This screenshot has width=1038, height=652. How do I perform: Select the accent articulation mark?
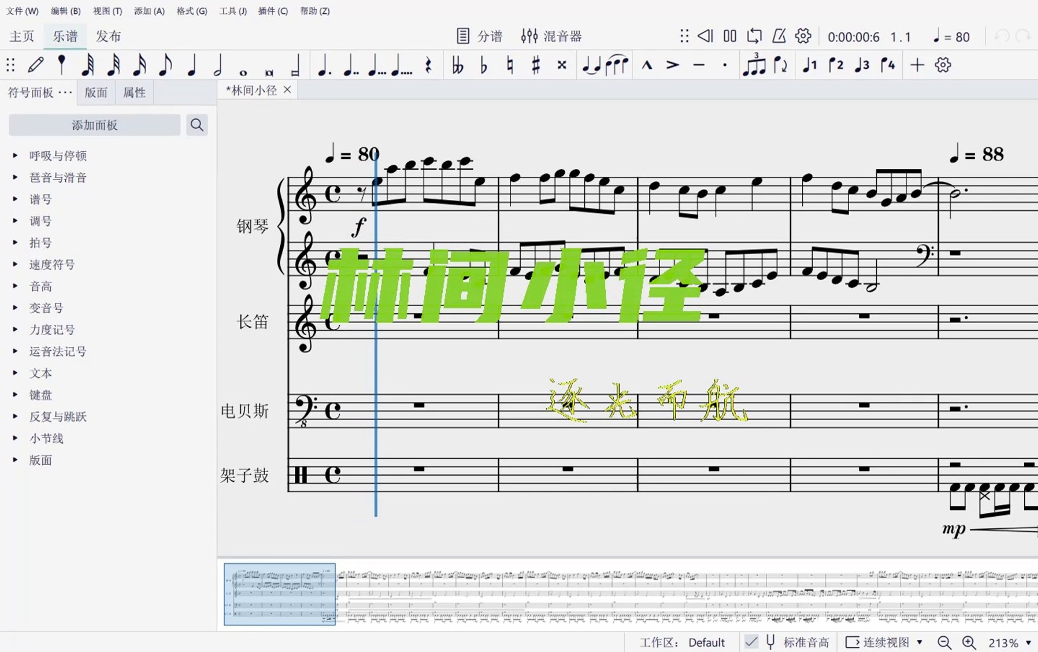(x=672, y=65)
